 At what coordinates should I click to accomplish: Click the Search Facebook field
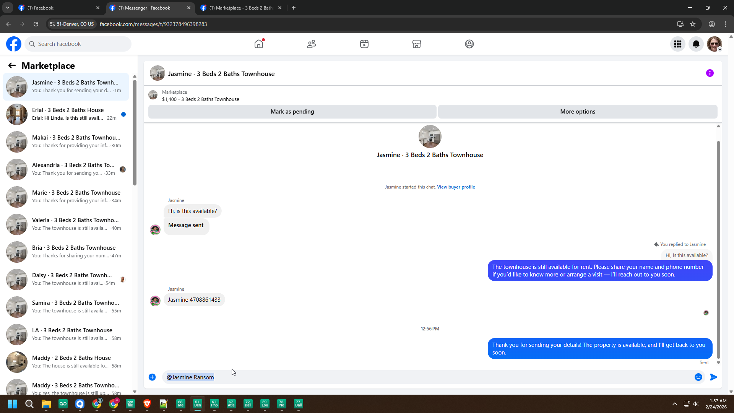(x=78, y=44)
